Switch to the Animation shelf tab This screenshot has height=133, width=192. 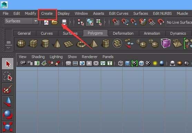click(x=152, y=33)
